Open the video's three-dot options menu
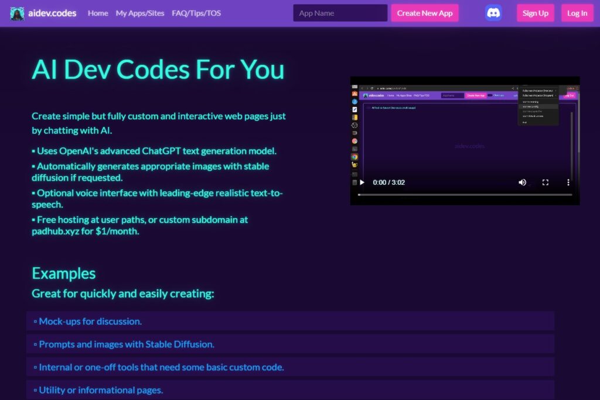This screenshot has width=600, height=400. 568,182
